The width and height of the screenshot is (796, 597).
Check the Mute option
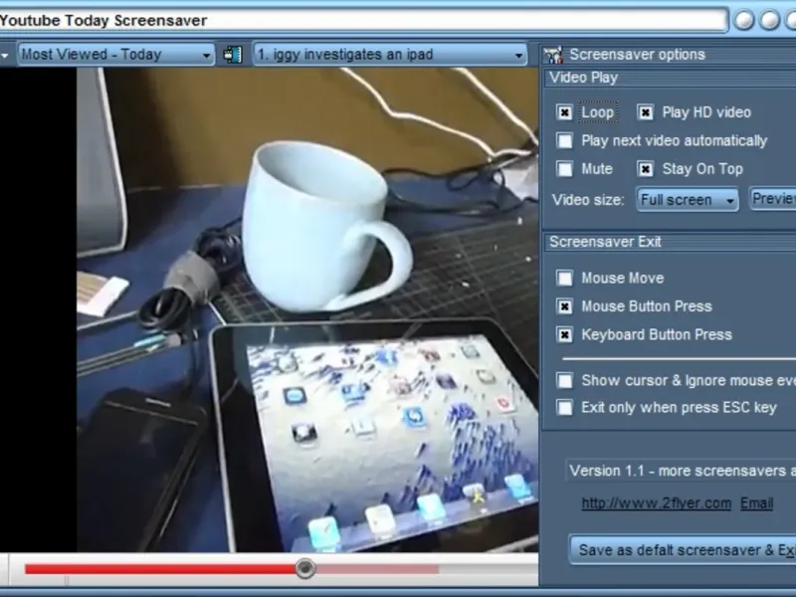[x=564, y=169]
